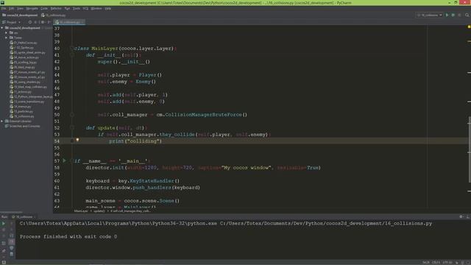Image resolution: width=471 pixels, height=265 pixels.
Task: Click the pin tab icon in the Run panel
Action: (x=4, y=250)
